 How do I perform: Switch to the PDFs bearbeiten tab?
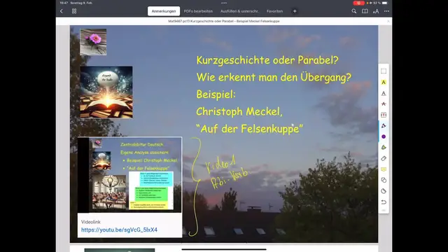[x=198, y=11]
